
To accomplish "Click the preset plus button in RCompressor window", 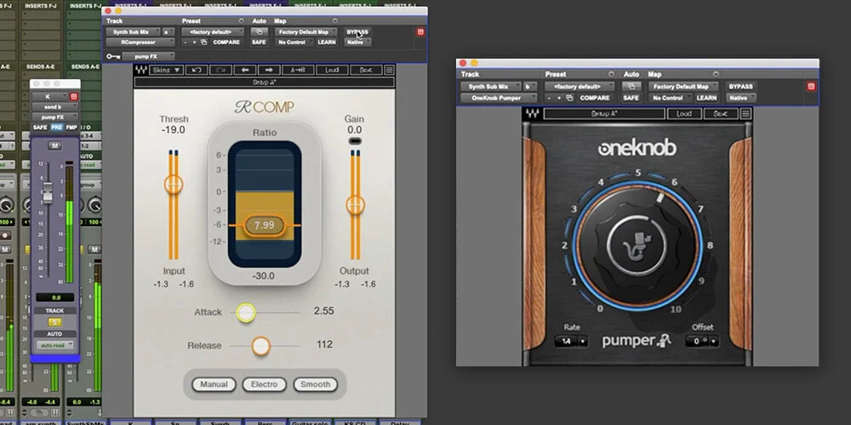I will 194,42.
